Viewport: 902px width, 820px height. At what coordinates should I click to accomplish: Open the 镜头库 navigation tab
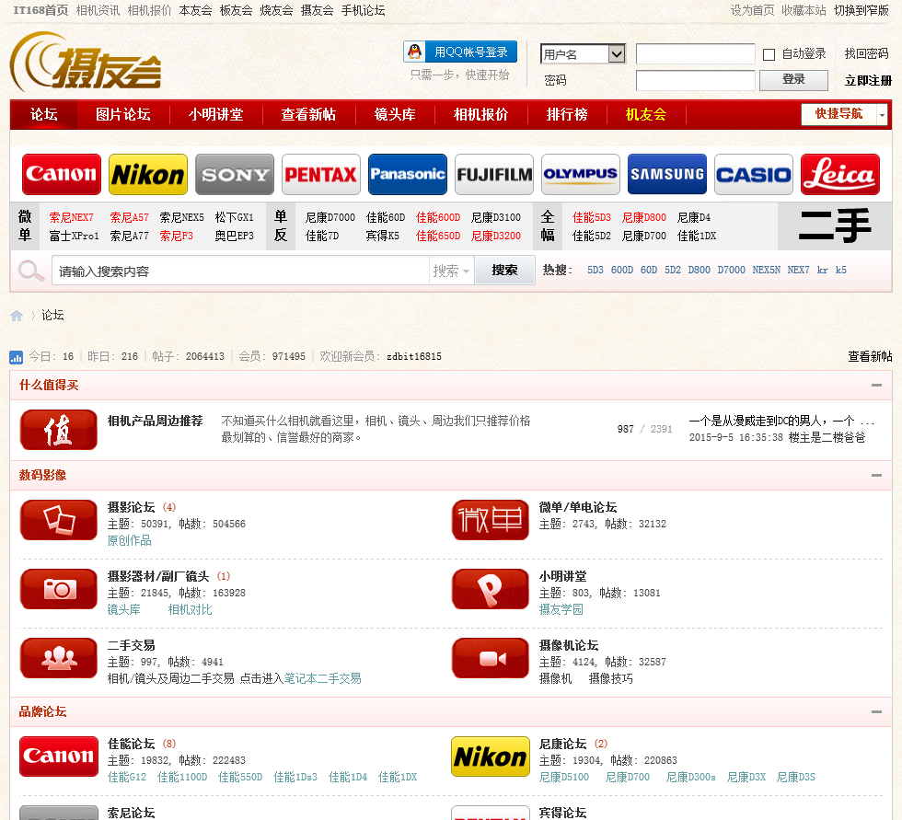pyautogui.click(x=395, y=114)
